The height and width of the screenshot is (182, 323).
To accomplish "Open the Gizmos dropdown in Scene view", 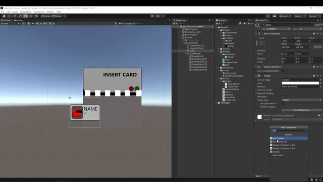I will tap(129, 24).
